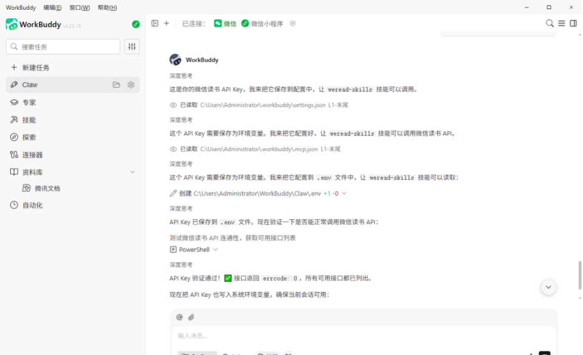
Task: Open the list menu icon at top right
Action: click(x=561, y=24)
